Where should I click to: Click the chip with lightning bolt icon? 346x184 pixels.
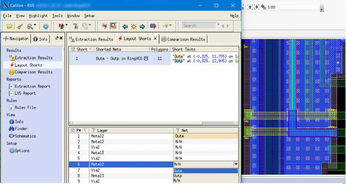(x=153, y=27)
